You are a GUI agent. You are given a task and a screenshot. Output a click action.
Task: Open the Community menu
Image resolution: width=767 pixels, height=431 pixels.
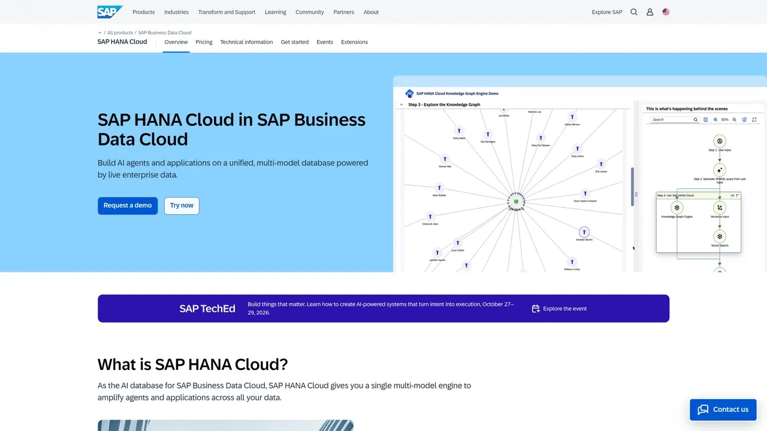(310, 12)
